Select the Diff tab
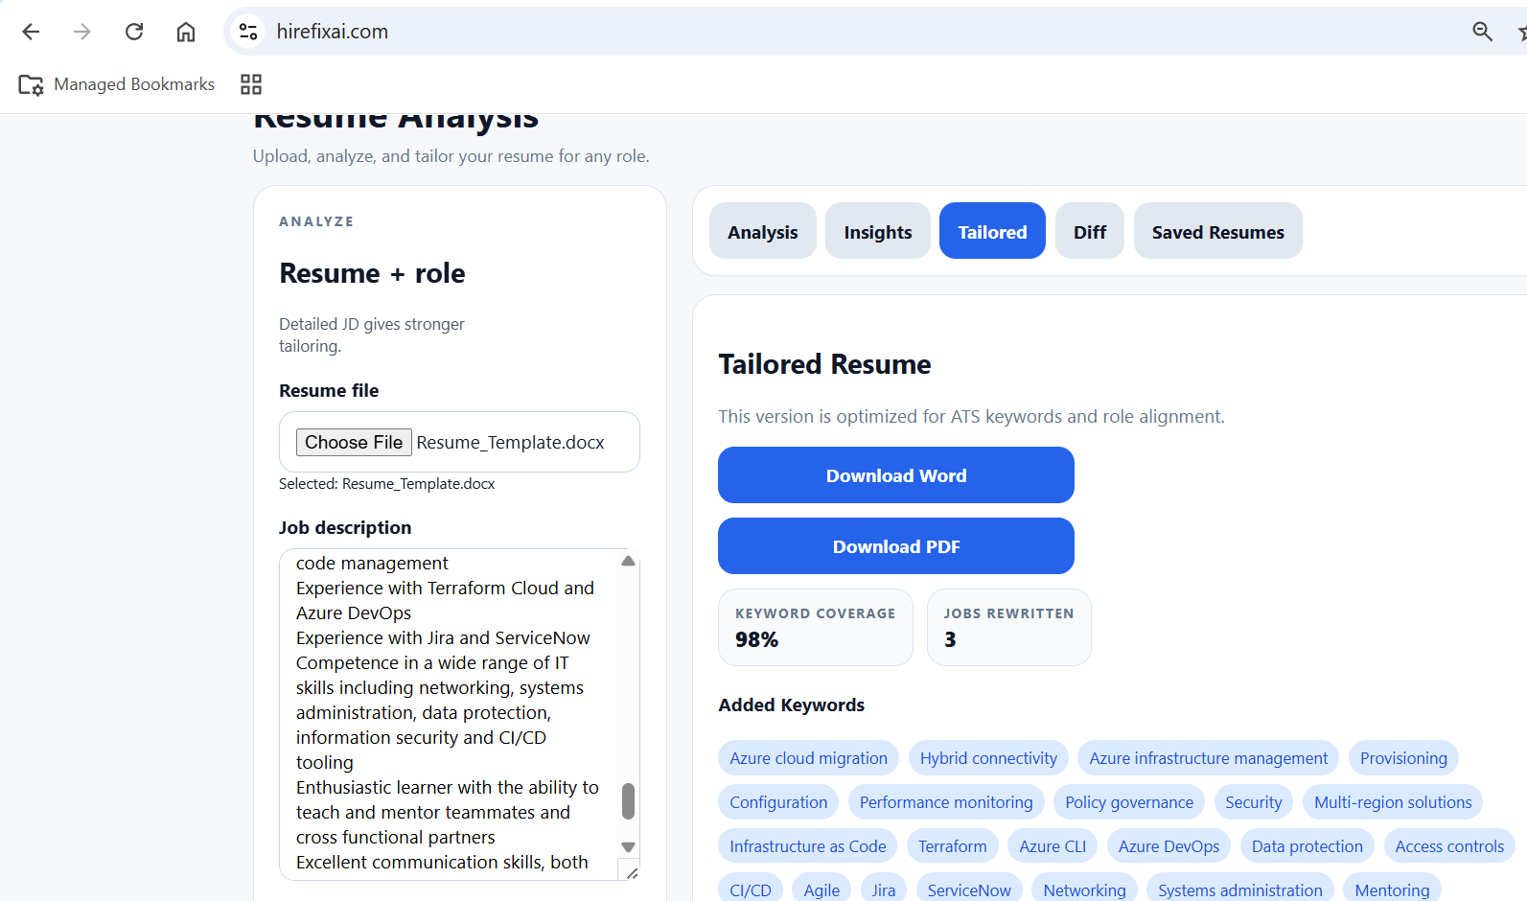The height and width of the screenshot is (901, 1527). pos(1089,231)
